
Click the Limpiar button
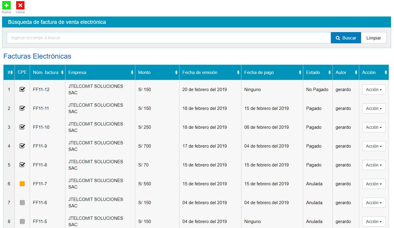[373, 38]
